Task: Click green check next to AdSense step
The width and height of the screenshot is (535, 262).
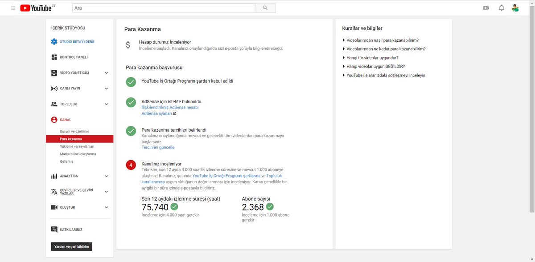Action: [x=131, y=102]
